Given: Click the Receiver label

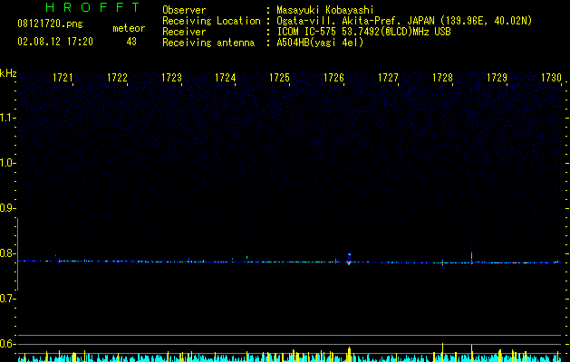Looking at the screenshot, I should pos(184,32).
